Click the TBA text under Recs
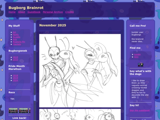160x120 pixels. (x=12, y=99)
